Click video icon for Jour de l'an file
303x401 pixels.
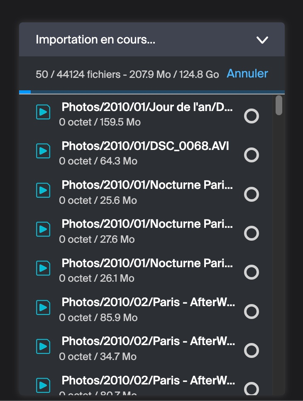tap(43, 112)
